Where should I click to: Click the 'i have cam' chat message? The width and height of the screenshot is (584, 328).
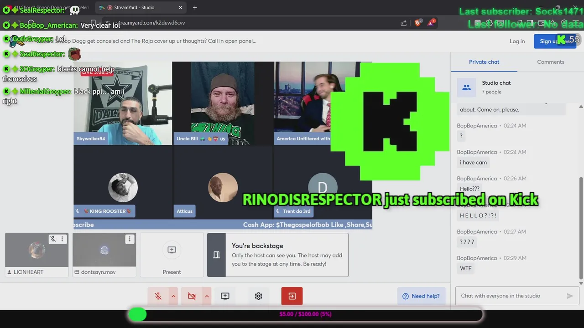473,162
